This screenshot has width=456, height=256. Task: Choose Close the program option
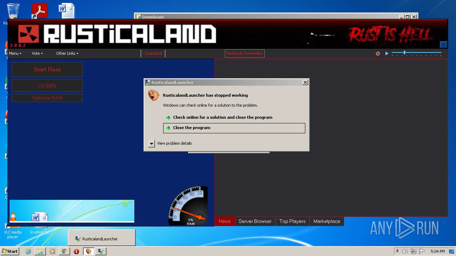(234, 128)
